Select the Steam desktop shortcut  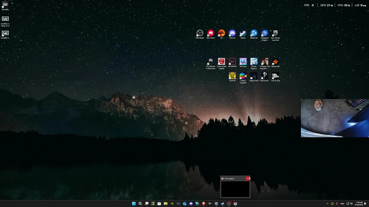point(243,34)
